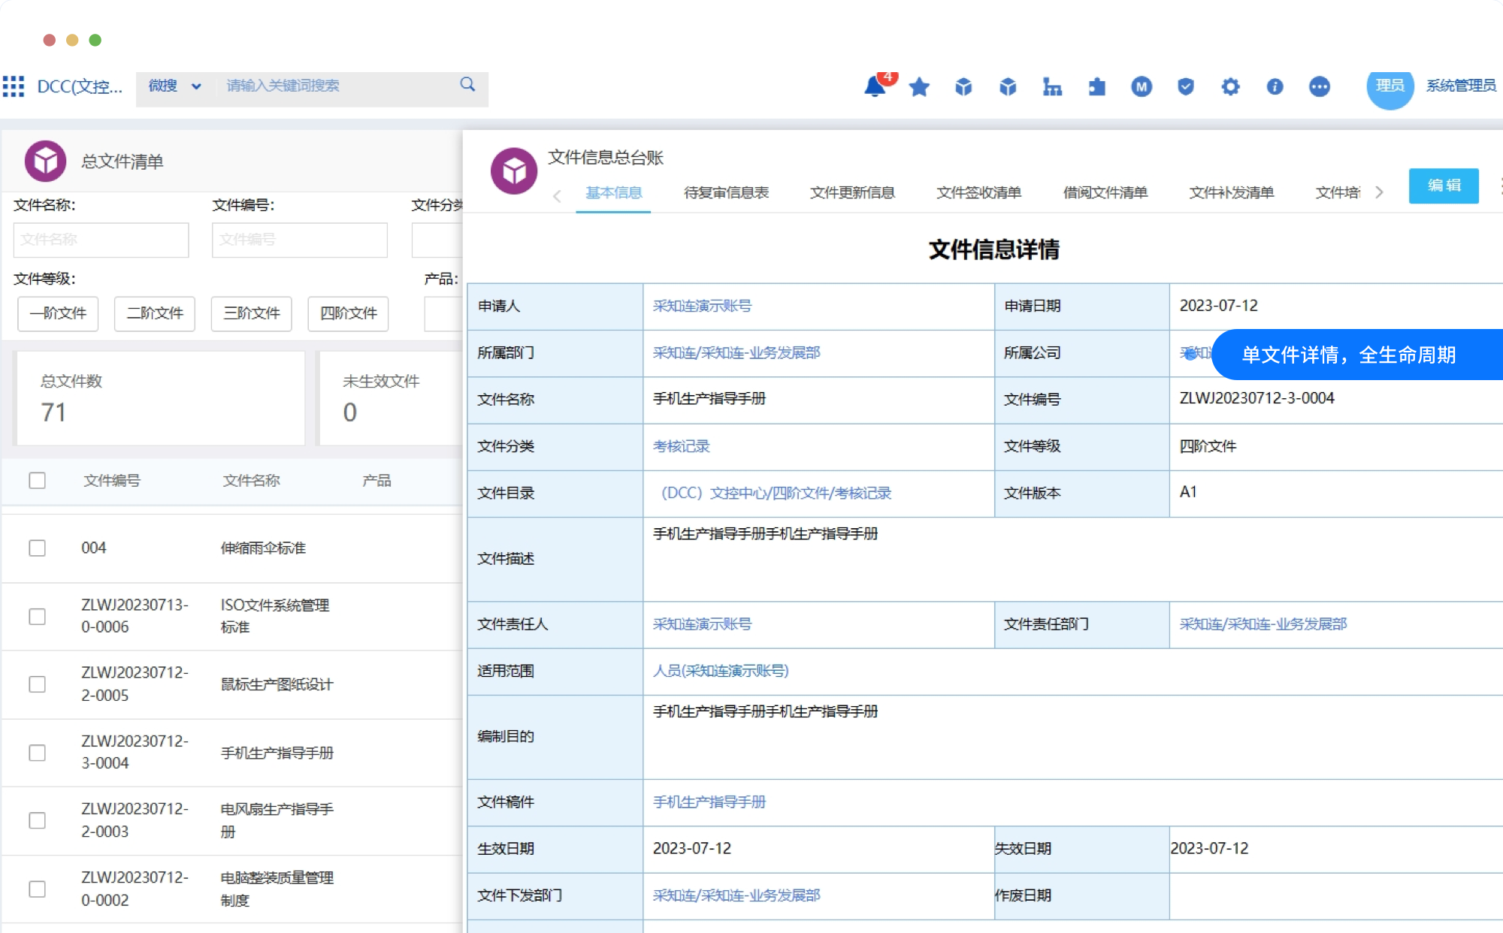Switch to the 待复审信息表 tab

tap(726, 193)
